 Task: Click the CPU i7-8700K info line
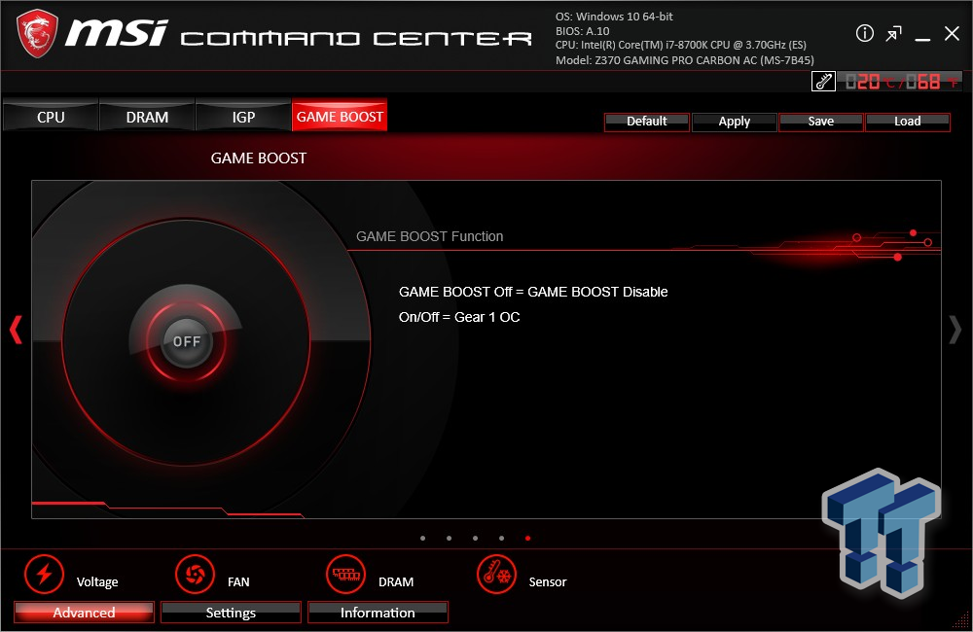(x=681, y=46)
